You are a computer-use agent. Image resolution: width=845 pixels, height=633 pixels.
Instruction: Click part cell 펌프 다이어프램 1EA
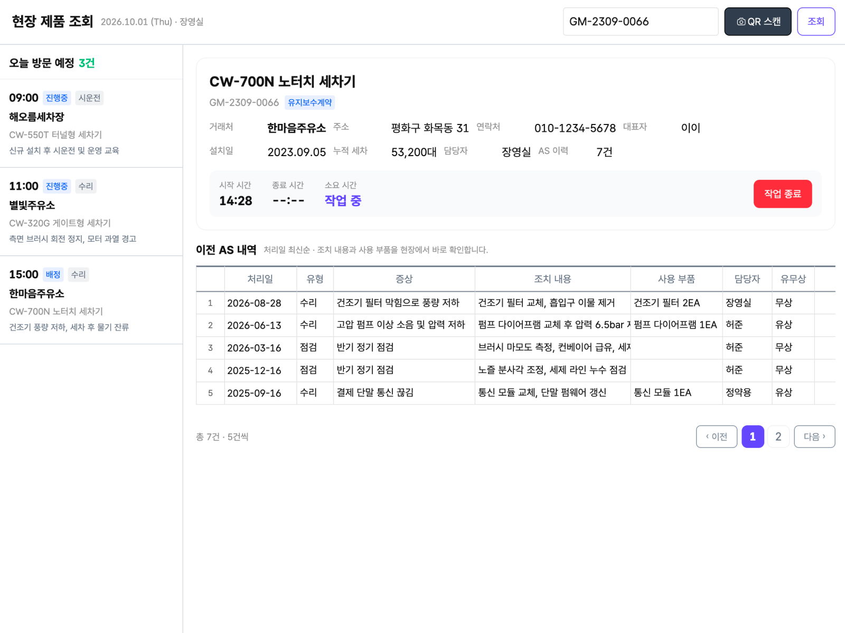pos(675,325)
